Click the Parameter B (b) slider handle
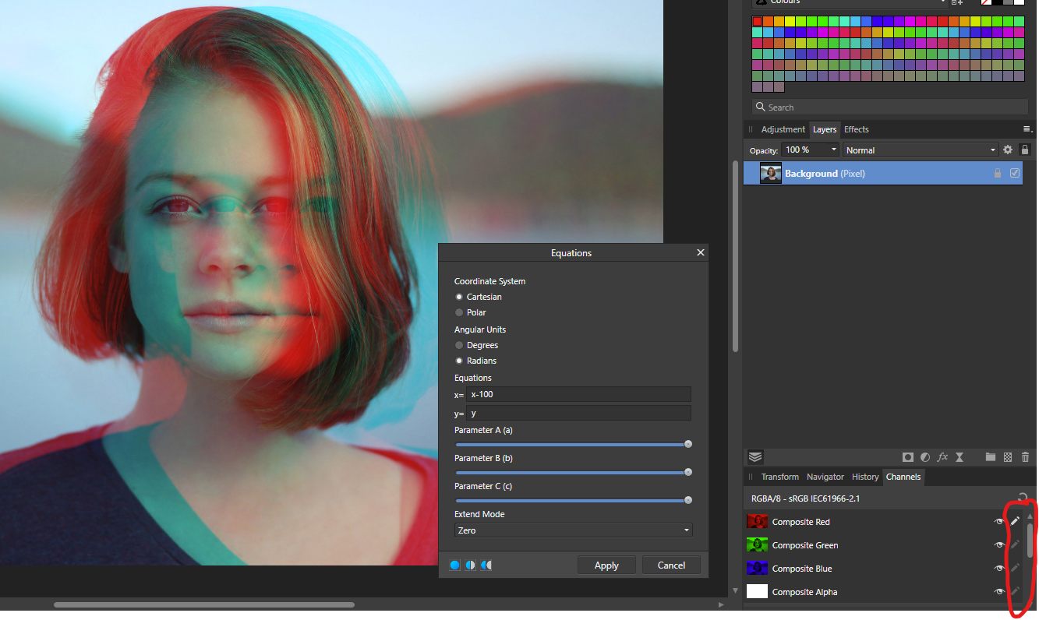The height and width of the screenshot is (620, 1039). pos(688,472)
